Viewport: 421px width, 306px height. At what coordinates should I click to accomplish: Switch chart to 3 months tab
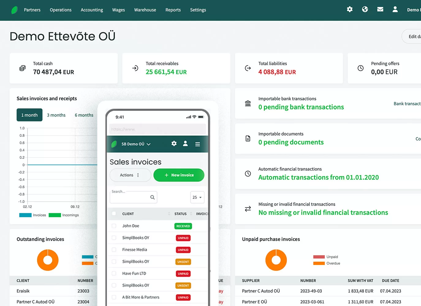pos(56,115)
